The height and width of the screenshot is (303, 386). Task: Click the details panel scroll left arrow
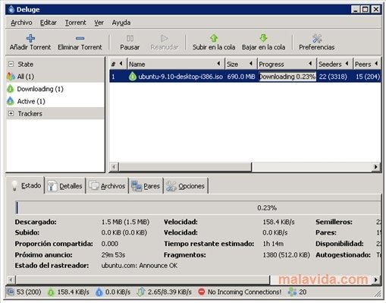click(11, 279)
